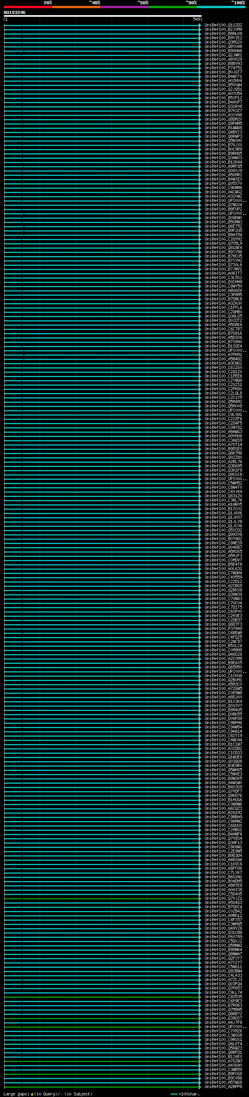Click the cyan ~100% identity legend segment
The height and width of the screenshot is (1097, 249).
point(221,7)
